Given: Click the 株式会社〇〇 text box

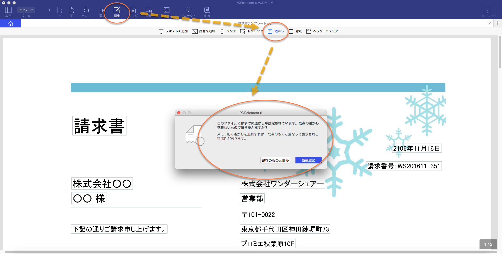Looking at the screenshot, I should point(102,184).
